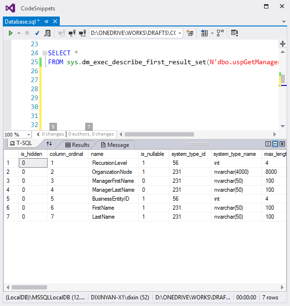
Task: Switch to the Message tab
Action: (x=115, y=145)
